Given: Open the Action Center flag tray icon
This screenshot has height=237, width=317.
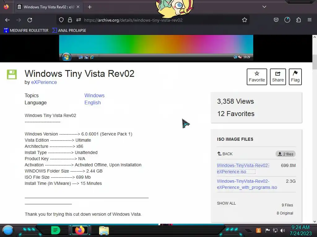Looking at the screenshot, I should pyautogui.click(x=268, y=230).
